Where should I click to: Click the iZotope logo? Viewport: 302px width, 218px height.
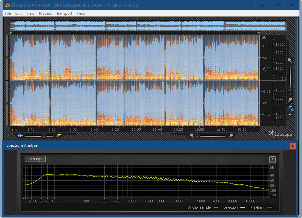[280, 134]
